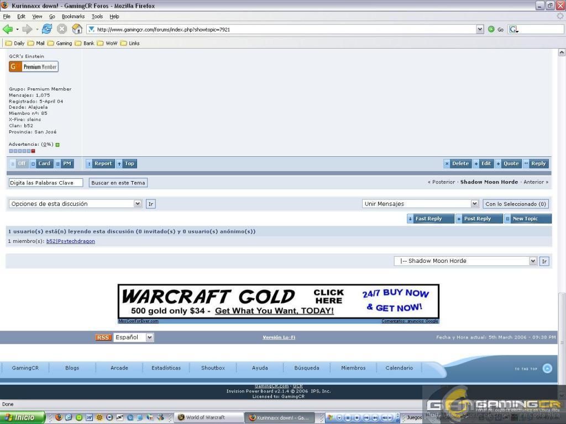
Task: Open the Edit menu
Action: point(22,17)
